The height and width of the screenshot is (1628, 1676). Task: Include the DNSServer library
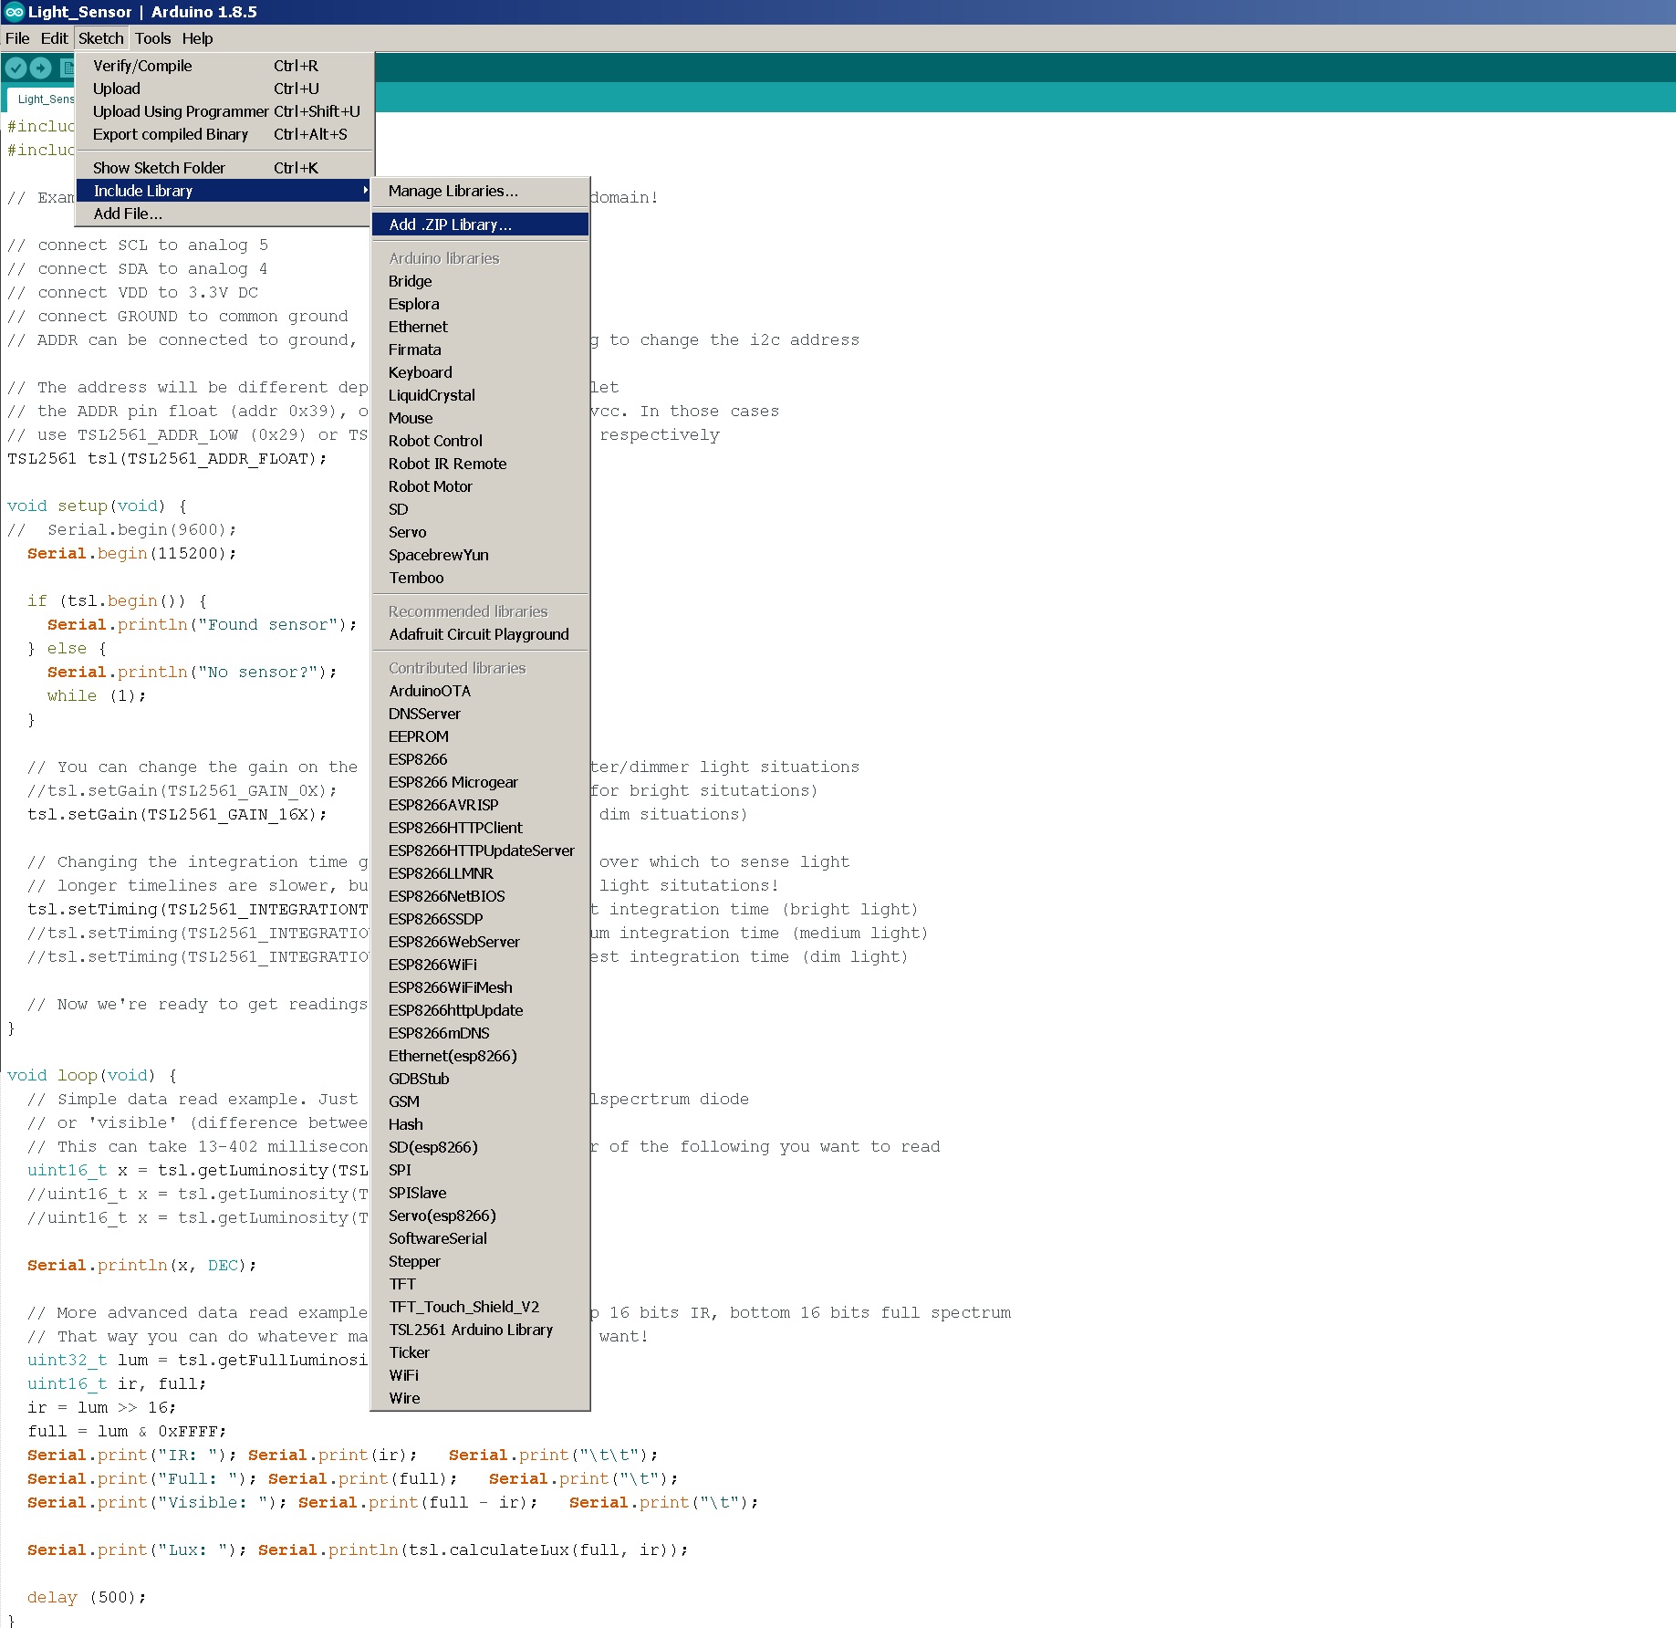[480, 714]
